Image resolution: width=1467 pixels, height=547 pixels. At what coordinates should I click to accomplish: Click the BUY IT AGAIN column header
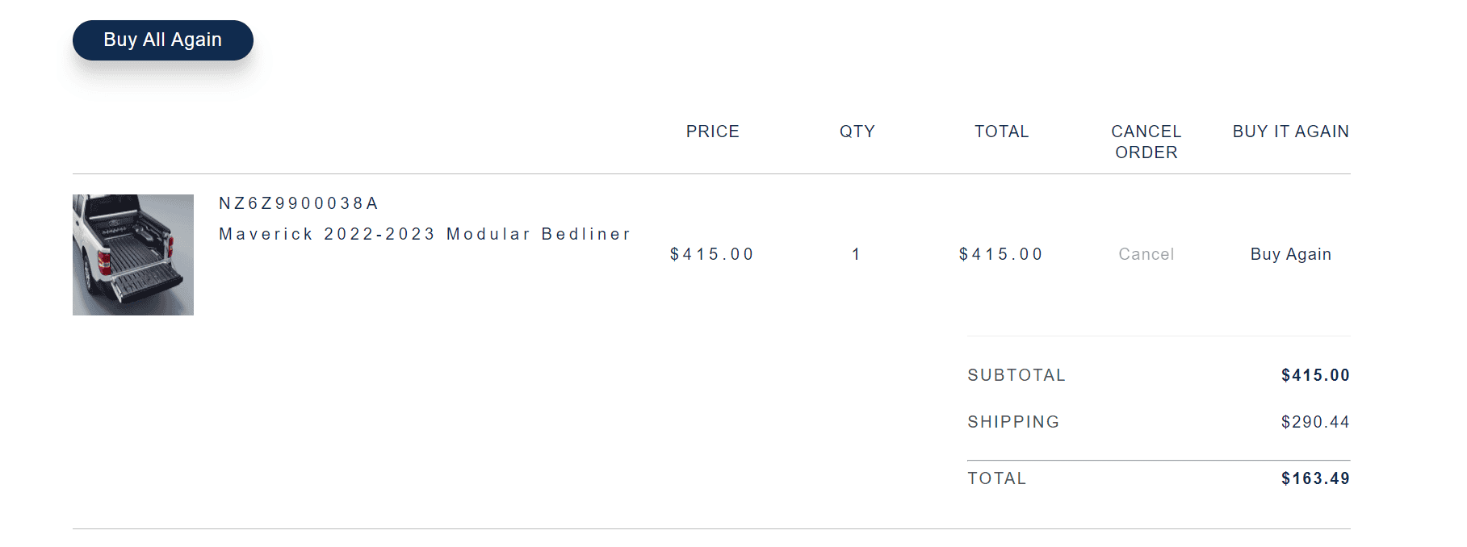point(1290,132)
